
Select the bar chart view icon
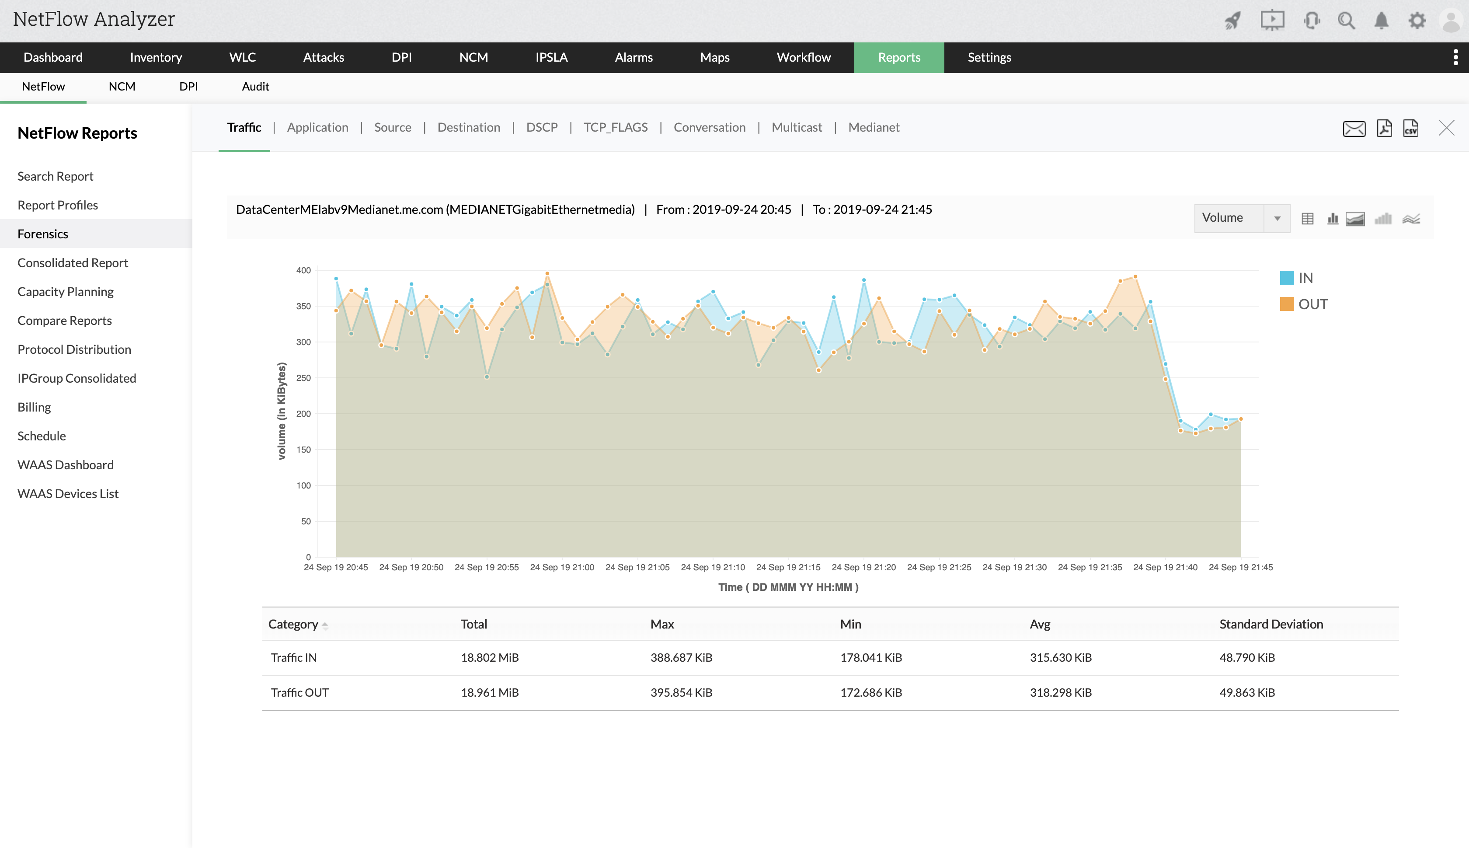(x=1332, y=218)
